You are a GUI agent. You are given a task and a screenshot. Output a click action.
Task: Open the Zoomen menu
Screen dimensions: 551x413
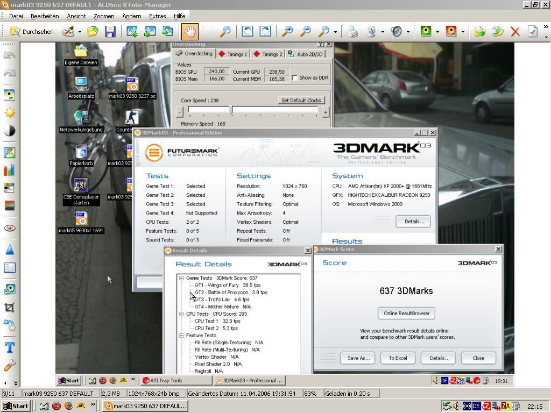(x=104, y=16)
